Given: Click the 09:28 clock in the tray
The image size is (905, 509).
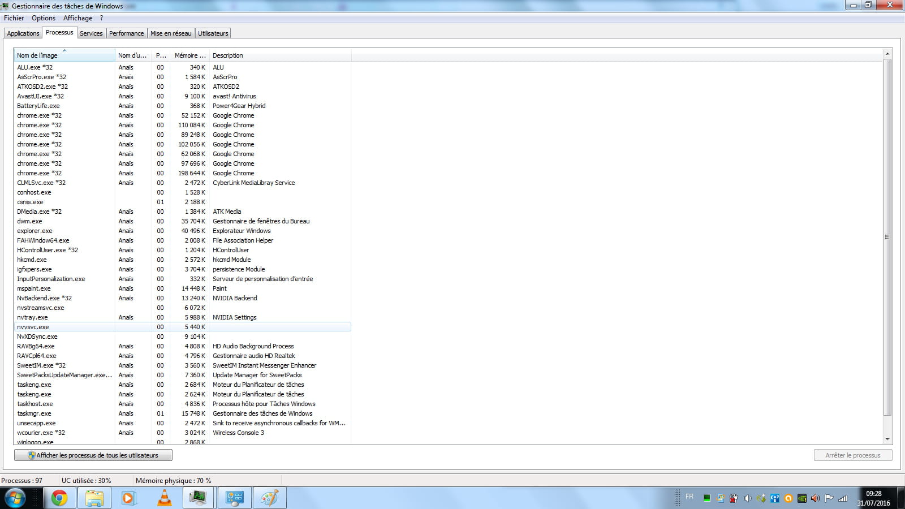Looking at the screenshot, I should pos(873,493).
